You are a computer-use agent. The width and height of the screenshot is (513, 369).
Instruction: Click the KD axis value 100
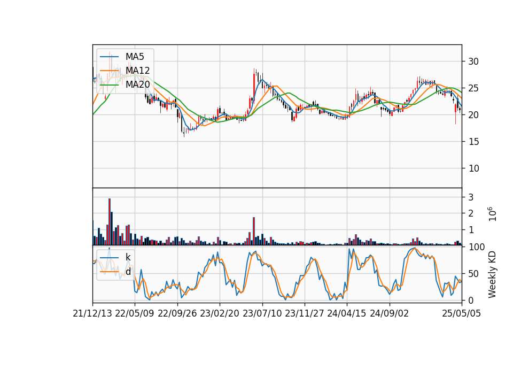(x=476, y=247)
